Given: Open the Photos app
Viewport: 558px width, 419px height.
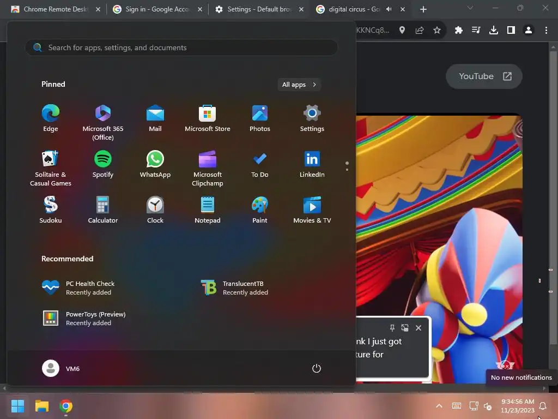Looking at the screenshot, I should tap(260, 118).
